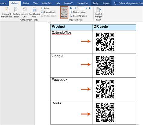143x125 pixels.
Task: Click Check for Errors
Action: pyautogui.click(x=78, y=16)
